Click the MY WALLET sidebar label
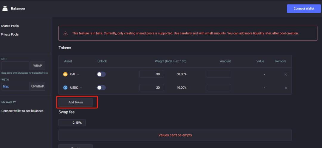Screen dimensions: 322x148 (9, 102)
